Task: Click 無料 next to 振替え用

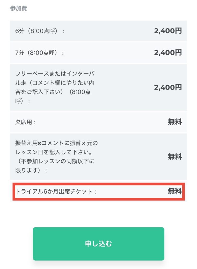Action: click(x=175, y=157)
